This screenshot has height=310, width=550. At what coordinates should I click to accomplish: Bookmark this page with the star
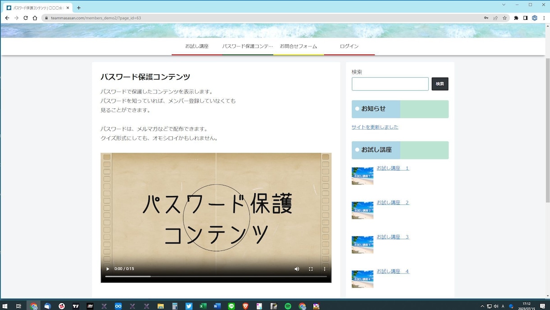[504, 18]
